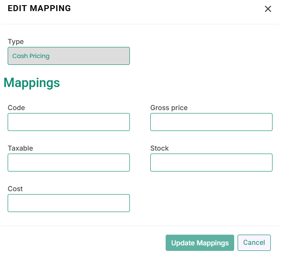Click the EDIT MAPPING dialog title
Viewport: 284px width, 253px height.
[39, 9]
